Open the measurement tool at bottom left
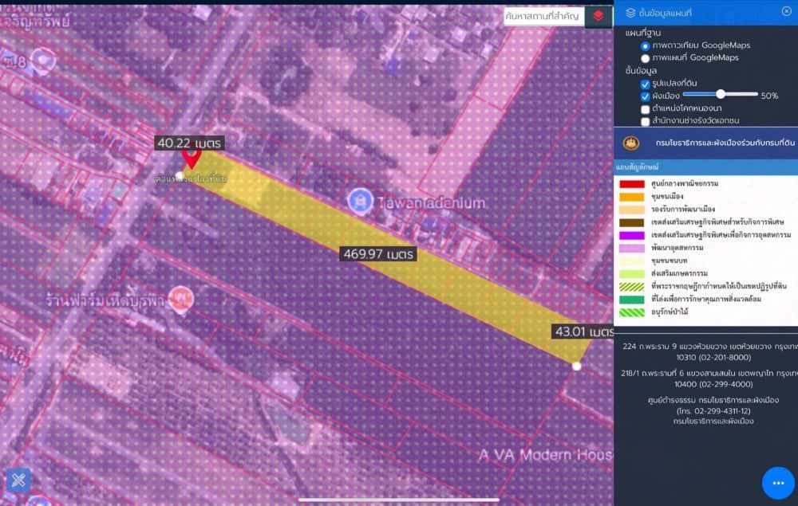The image size is (798, 506). 18,480
